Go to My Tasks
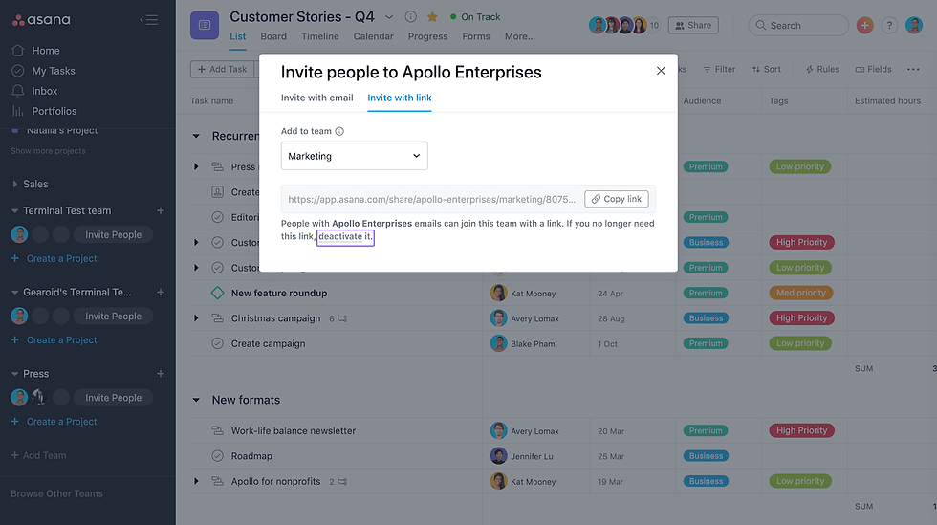937x525 pixels. [43, 71]
